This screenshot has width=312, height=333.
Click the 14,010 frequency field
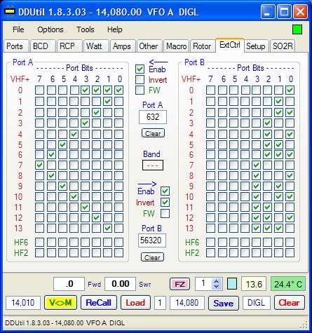tap(23, 303)
